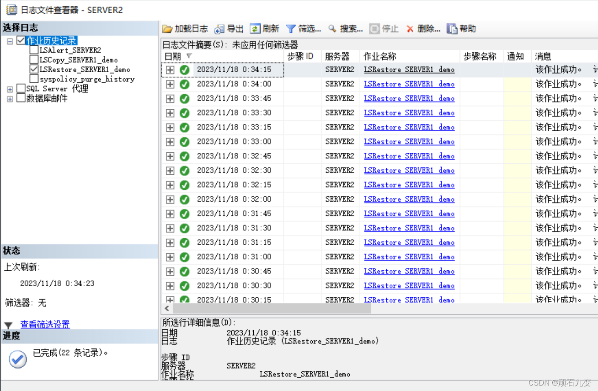The image size is (598, 391).
Task: Click green success icon of 0:32:00 row
Action: [185, 199]
